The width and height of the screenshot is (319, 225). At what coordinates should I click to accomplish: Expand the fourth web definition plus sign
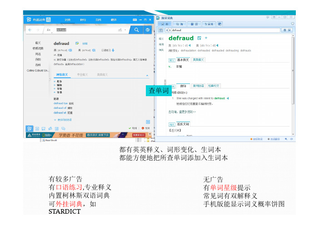click(55, 92)
